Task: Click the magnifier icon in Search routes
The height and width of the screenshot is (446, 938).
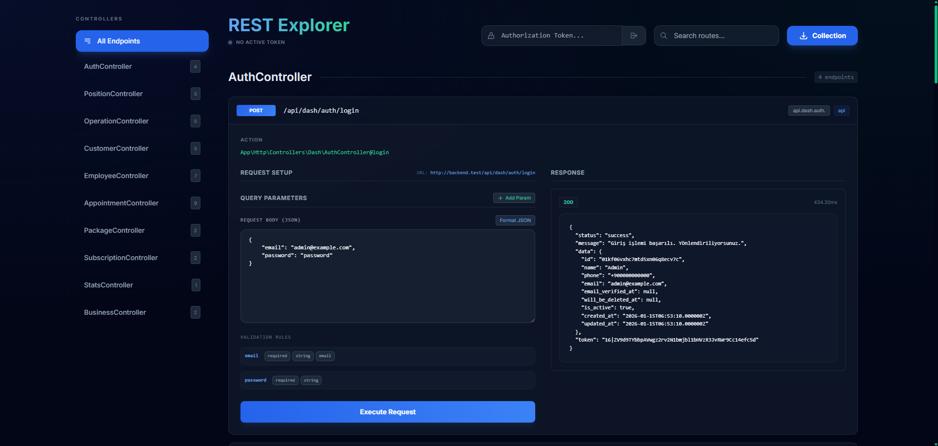Action: pos(663,36)
